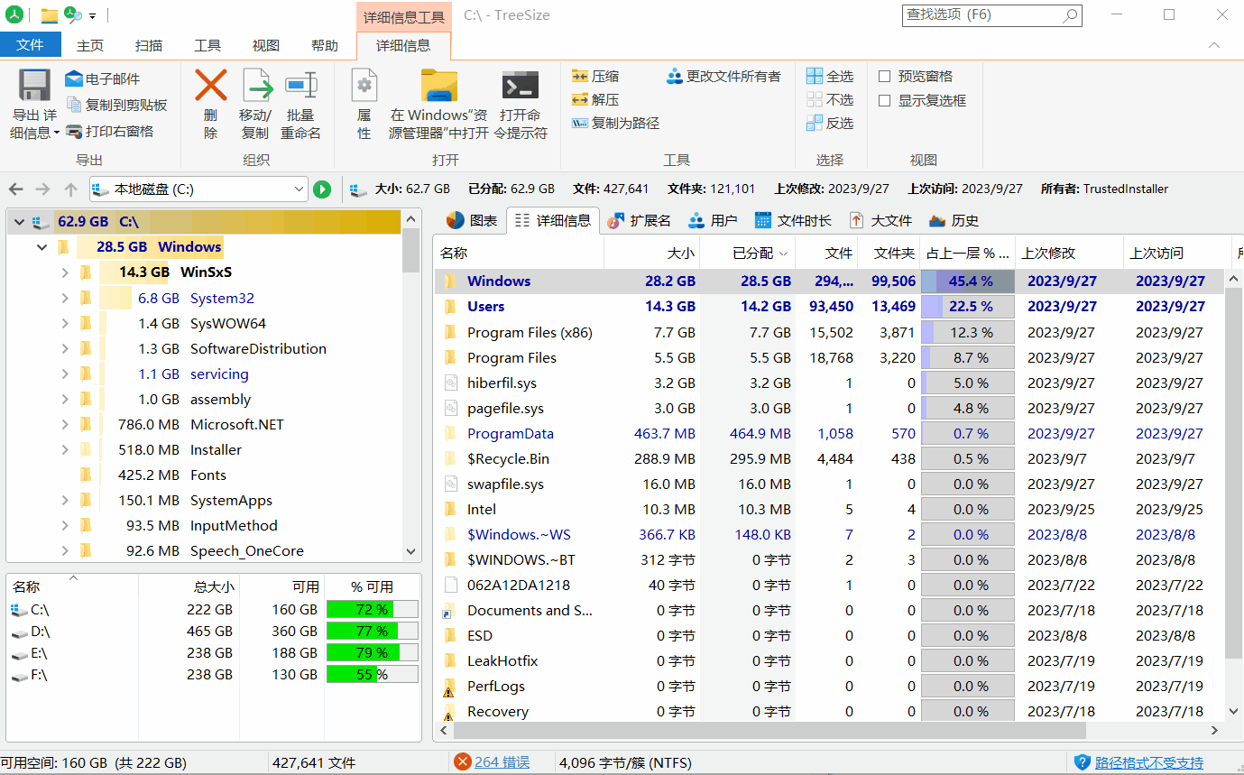Image resolution: width=1244 pixels, height=775 pixels.
Task: Enable Show checkboxes (显示复选框) option
Action: [885, 101]
